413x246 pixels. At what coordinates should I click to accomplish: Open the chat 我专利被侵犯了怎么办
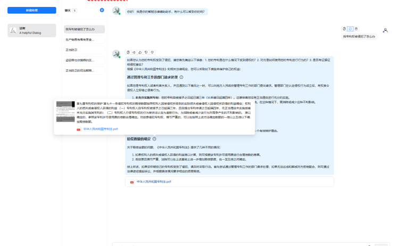tap(84, 29)
